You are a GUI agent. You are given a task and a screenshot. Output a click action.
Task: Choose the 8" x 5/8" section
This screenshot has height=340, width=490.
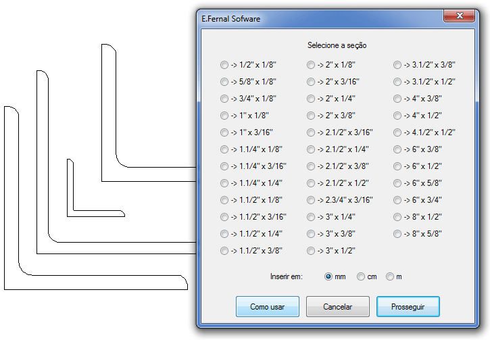(x=397, y=234)
